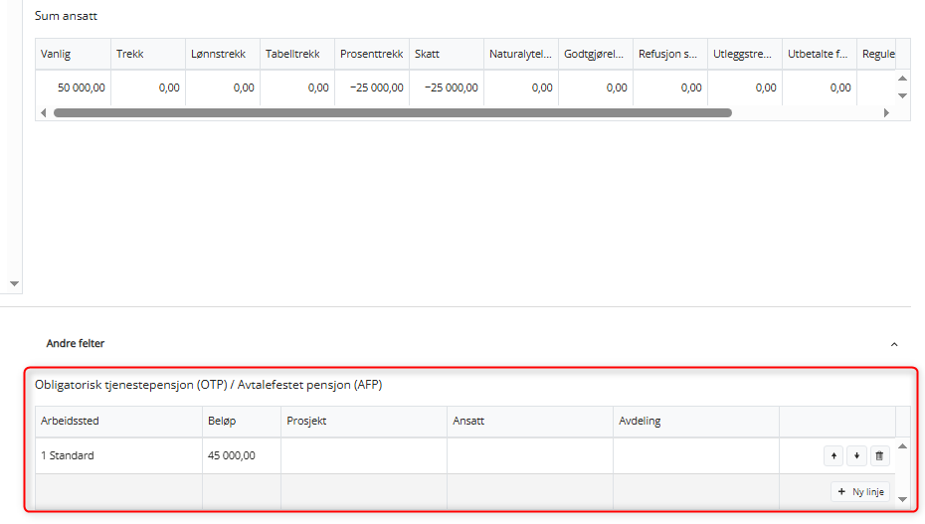Viewport: 925px width, 524px height.
Task: Select the Refusjon s... column header
Action: click(x=670, y=55)
